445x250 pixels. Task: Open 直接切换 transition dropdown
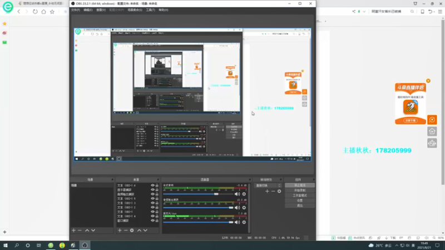pyautogui.click(x=268, y=186)
